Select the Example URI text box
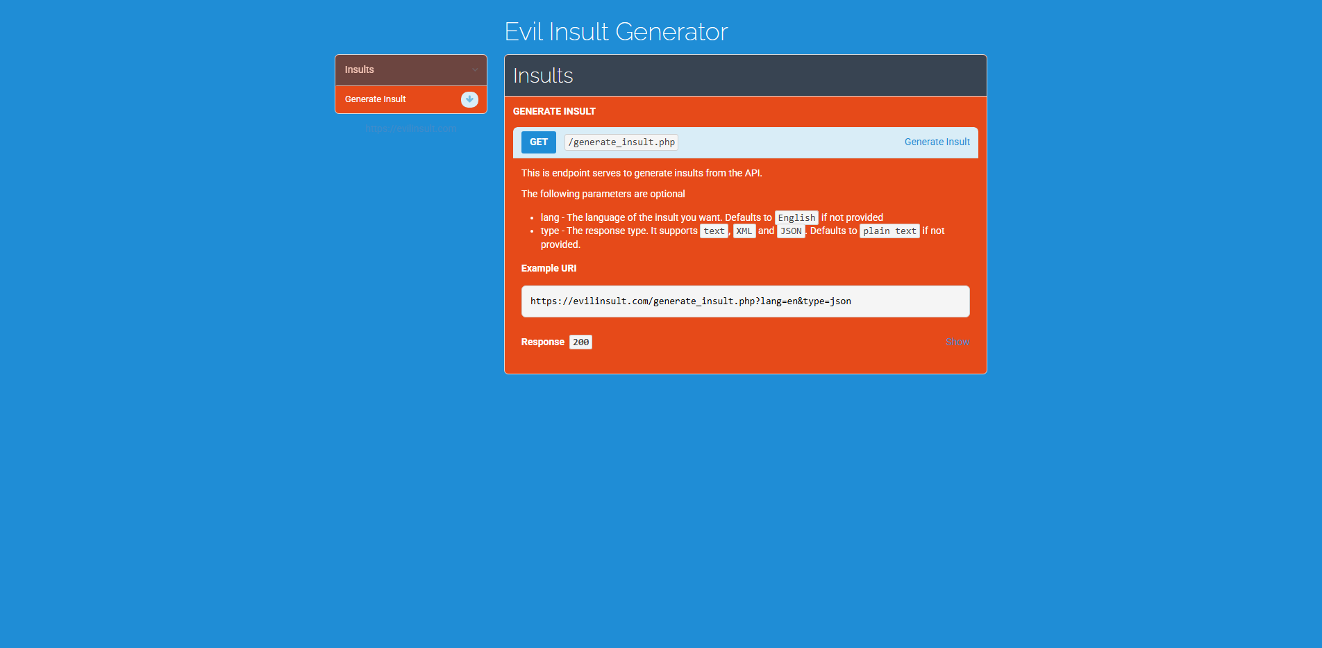This screenshot has height=648, width=1322. 745,301
